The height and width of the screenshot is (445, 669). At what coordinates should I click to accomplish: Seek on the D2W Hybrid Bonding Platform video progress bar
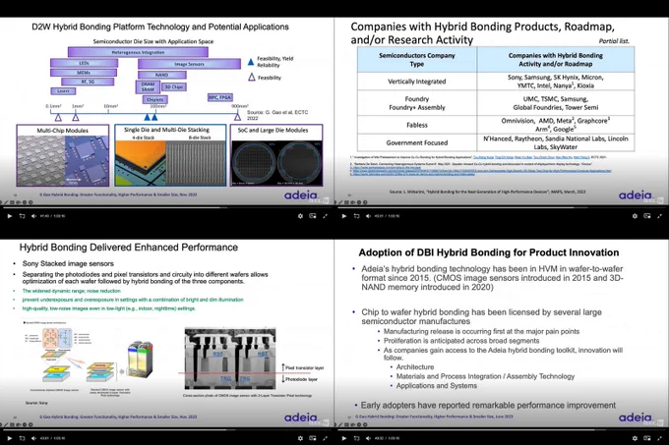(167, 208)
